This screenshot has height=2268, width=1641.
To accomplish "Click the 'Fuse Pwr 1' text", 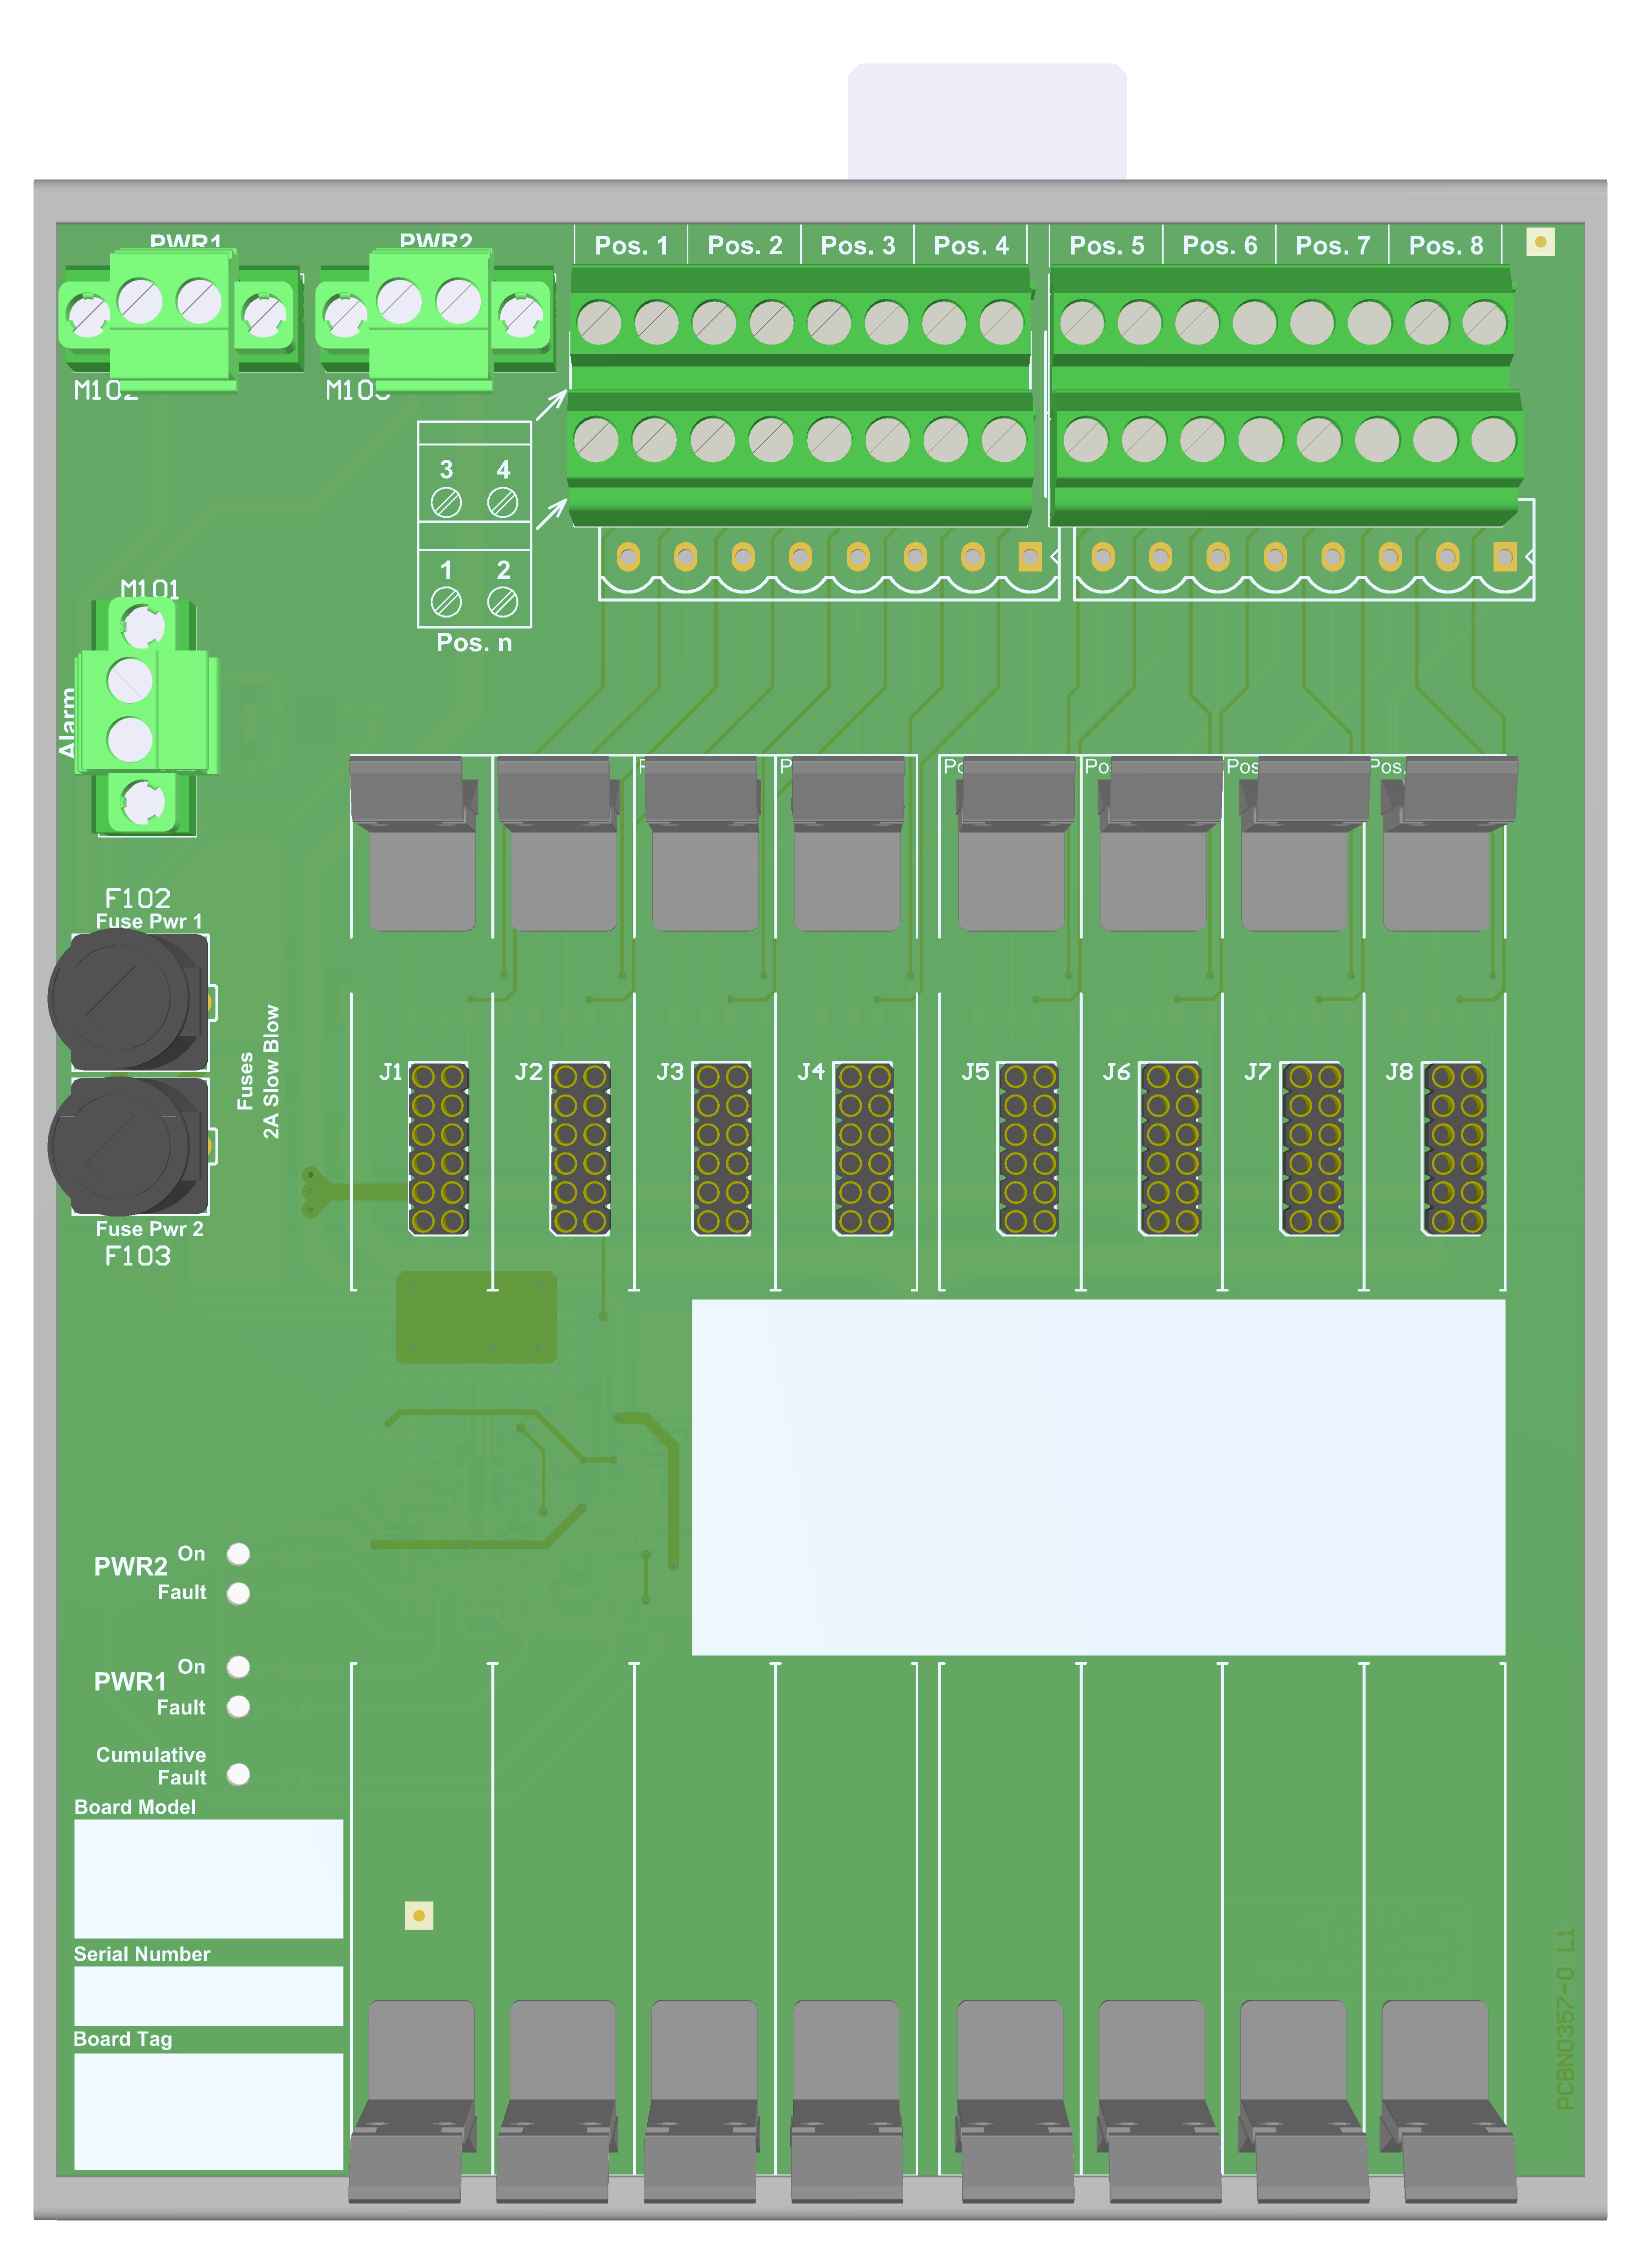I will coord(149,921).
